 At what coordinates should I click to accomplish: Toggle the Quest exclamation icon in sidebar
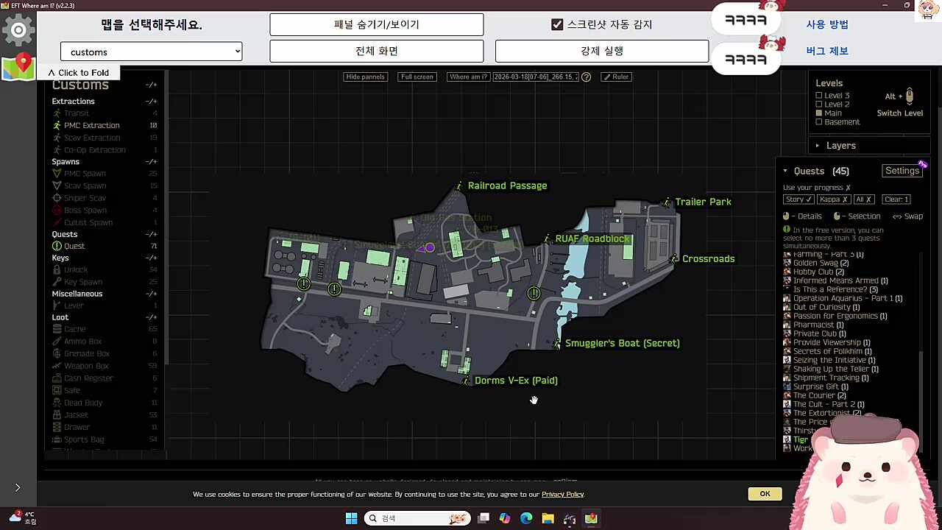pos(57,246)
